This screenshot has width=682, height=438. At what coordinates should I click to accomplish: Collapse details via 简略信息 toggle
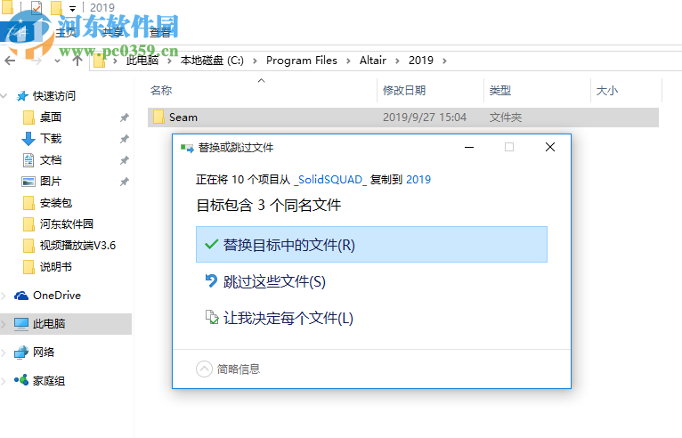[228, 369]
